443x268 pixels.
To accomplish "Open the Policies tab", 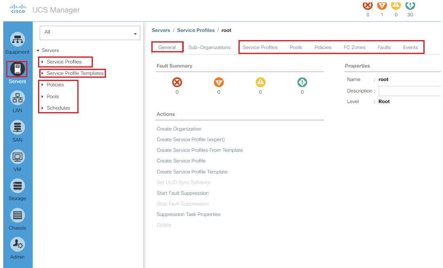I will (323, 47).
